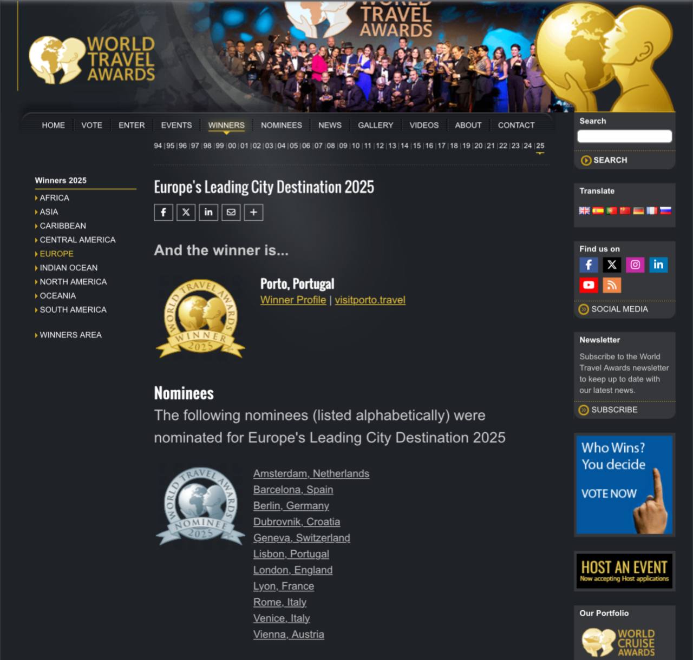Select the UK flag translation
This screenshot has height=660, width=693.
tap(584, 210)
